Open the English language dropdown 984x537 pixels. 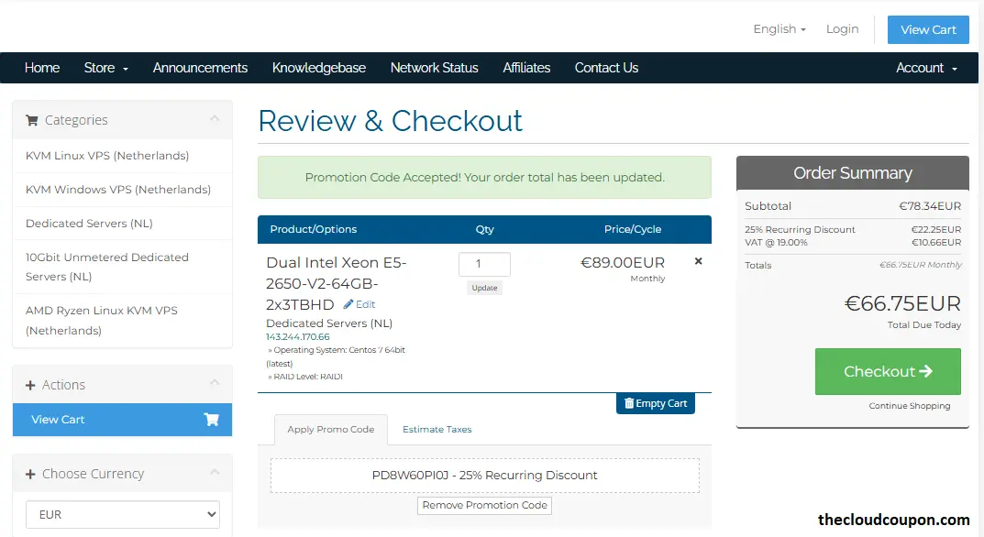[779, 29]
